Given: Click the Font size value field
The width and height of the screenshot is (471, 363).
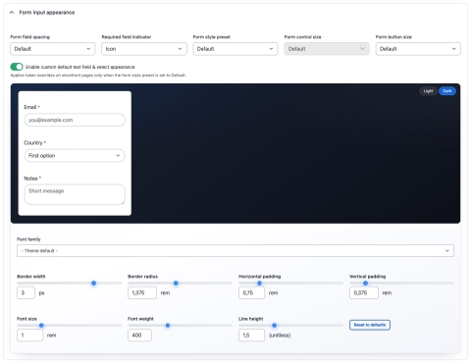Looking at the screenshot, I should 29,336.
